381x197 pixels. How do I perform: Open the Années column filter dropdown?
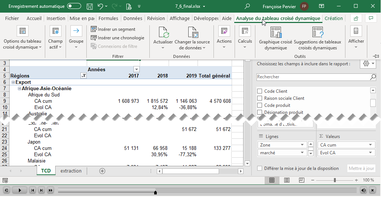point(136,70)
